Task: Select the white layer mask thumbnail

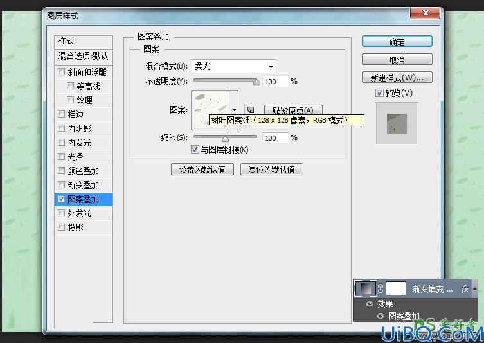Action: [x=396, y=288]
